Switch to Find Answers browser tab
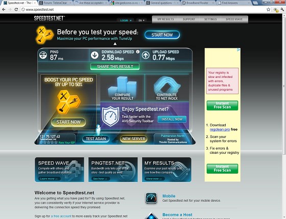 [x=234, y=3]
